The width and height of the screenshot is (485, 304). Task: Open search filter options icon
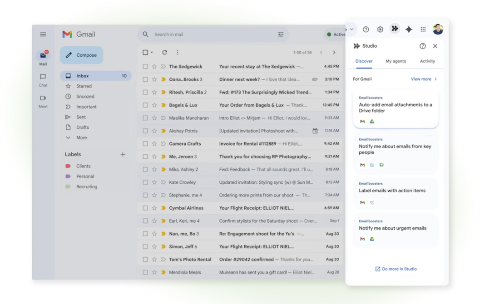[x=281, y=34]
